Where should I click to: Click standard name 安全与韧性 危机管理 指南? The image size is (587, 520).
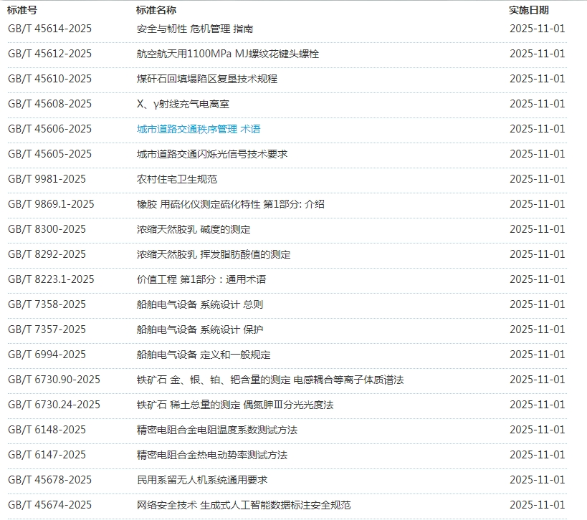(194, 29)
